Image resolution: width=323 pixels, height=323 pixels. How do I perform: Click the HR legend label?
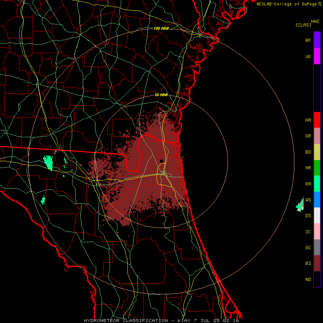point(308,168)
